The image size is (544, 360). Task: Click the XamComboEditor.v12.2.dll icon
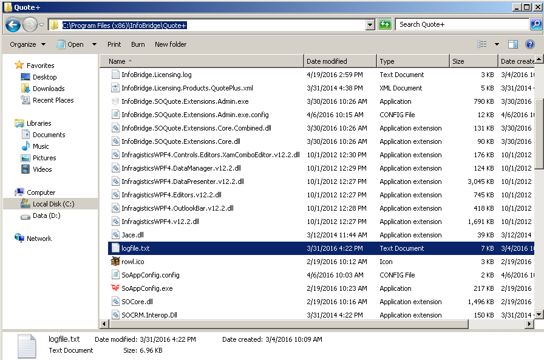pyautogui.click(x=115, y=155)
